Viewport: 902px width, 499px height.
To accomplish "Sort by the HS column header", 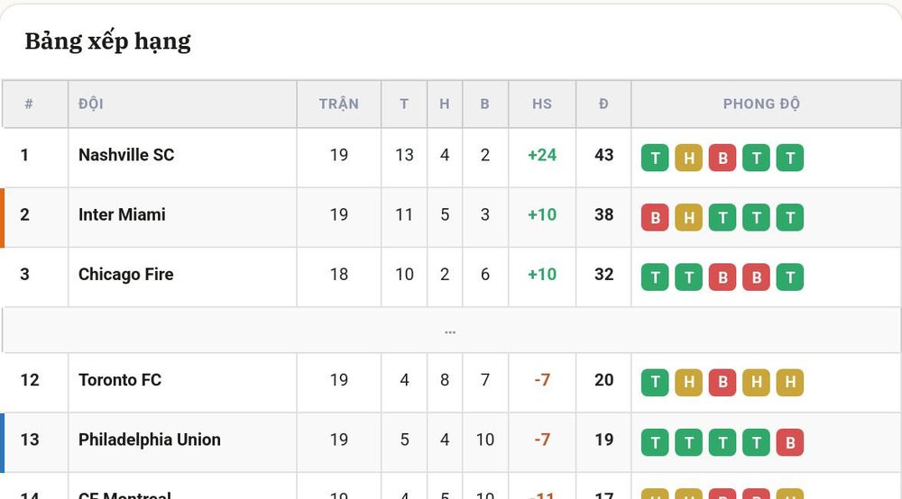I will point(542,104).
